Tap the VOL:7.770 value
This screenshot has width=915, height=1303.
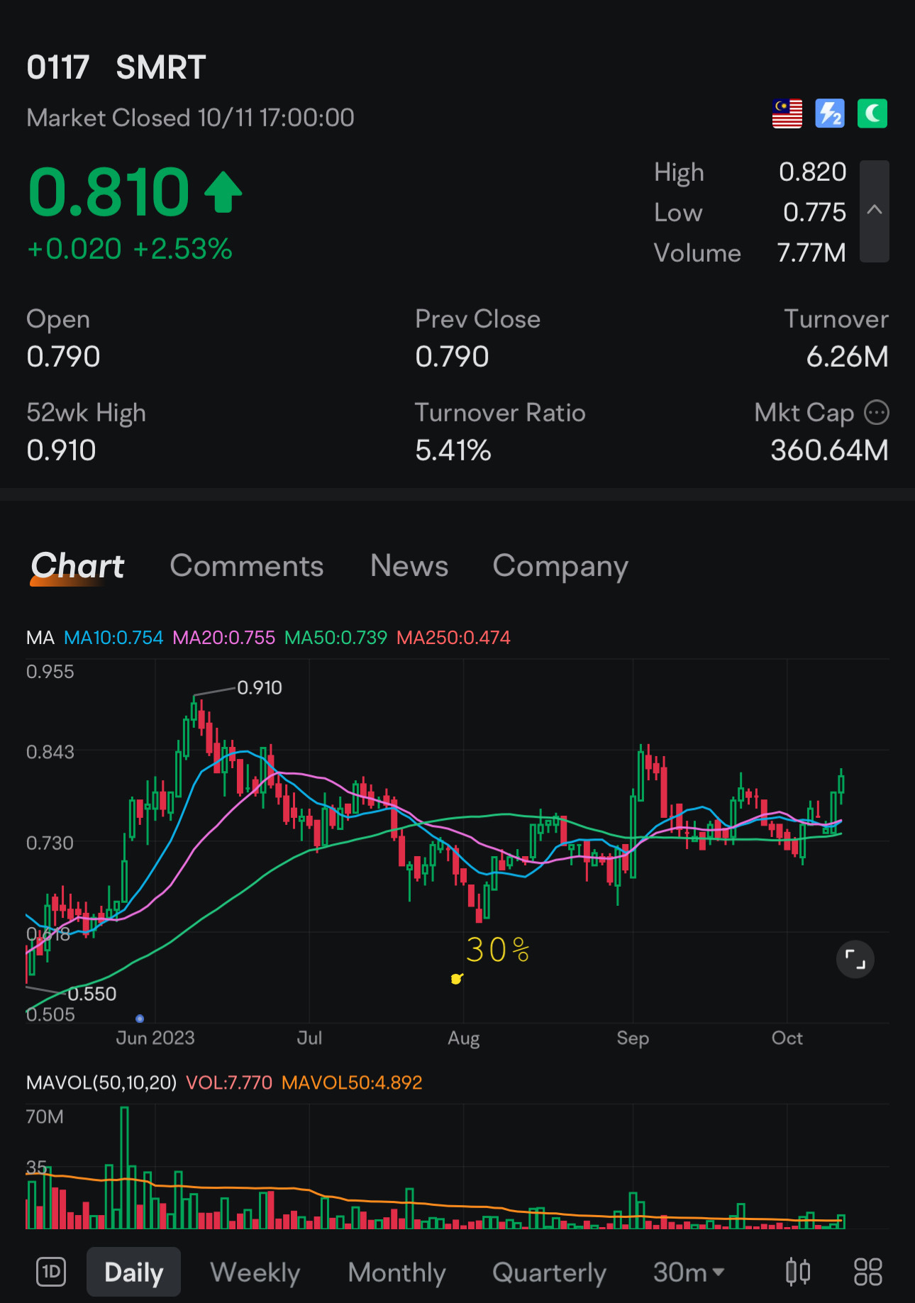click(x=228, y=1082)
